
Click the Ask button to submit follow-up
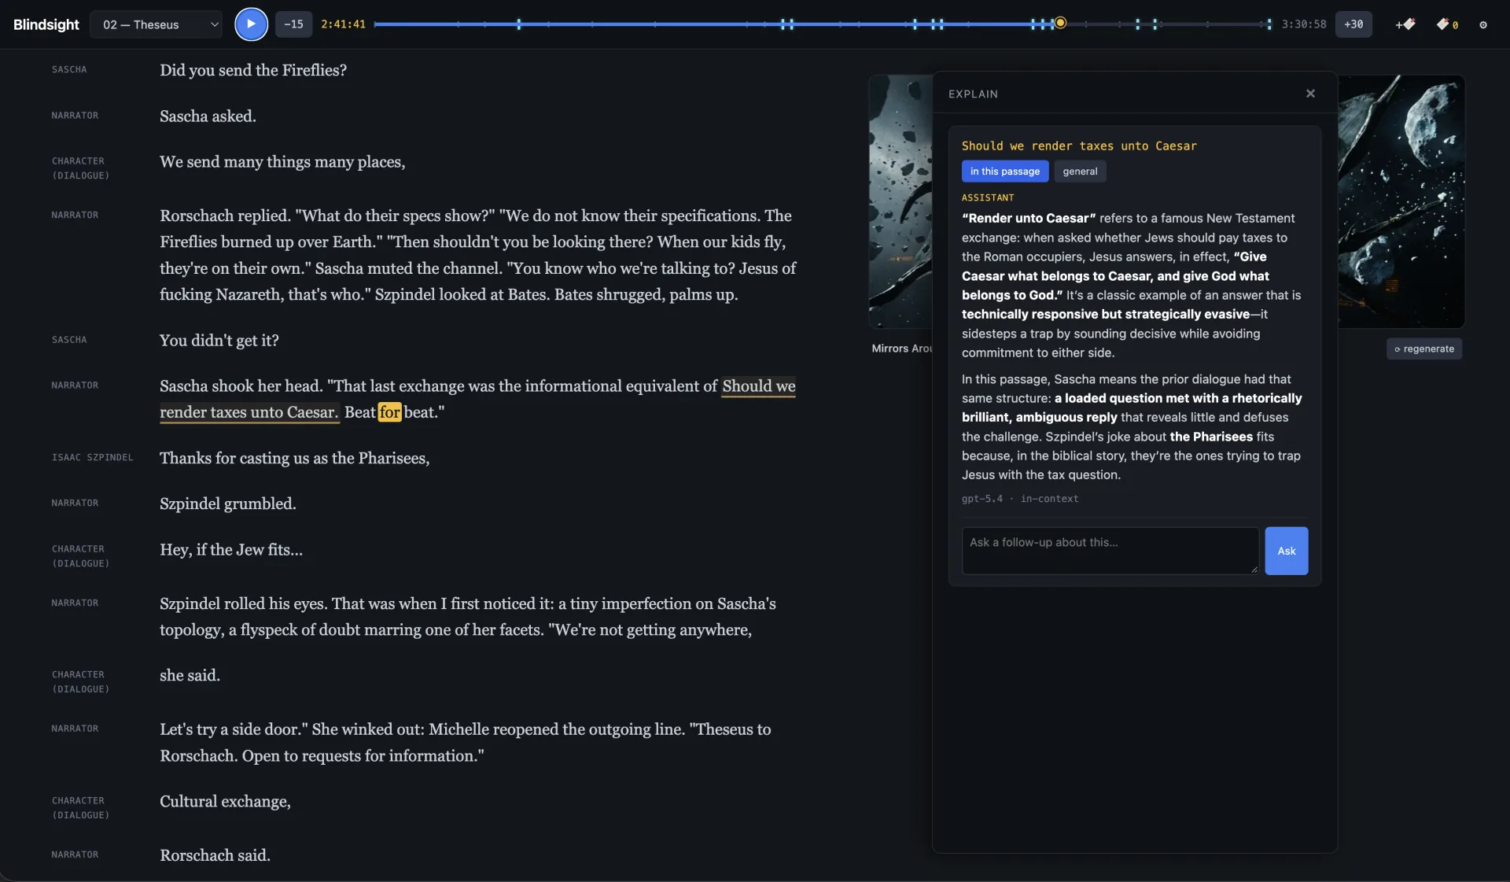coord(1287,551)
